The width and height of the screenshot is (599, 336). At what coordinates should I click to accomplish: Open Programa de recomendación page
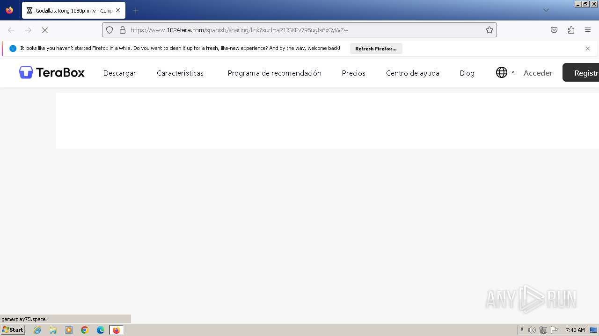[274, 73]
